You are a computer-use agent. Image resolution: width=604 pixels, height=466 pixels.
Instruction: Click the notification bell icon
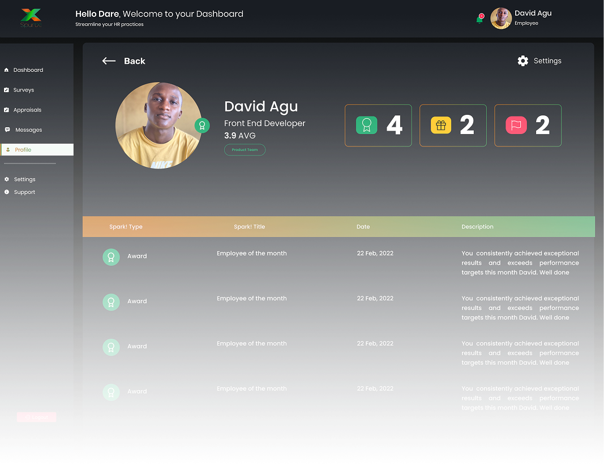click(480, 19)
